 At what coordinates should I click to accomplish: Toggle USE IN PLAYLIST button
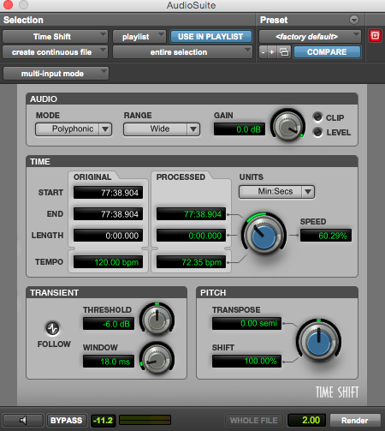point(210,37)
